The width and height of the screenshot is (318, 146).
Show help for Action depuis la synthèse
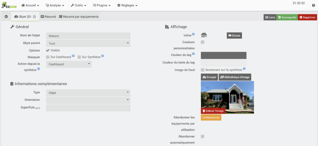tap(38, 69)
